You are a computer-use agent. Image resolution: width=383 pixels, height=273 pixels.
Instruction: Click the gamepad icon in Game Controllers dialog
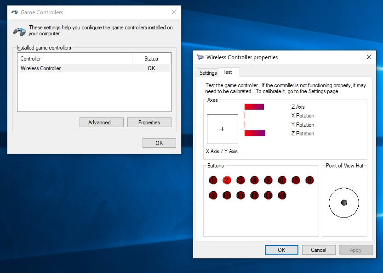(19, 31)
